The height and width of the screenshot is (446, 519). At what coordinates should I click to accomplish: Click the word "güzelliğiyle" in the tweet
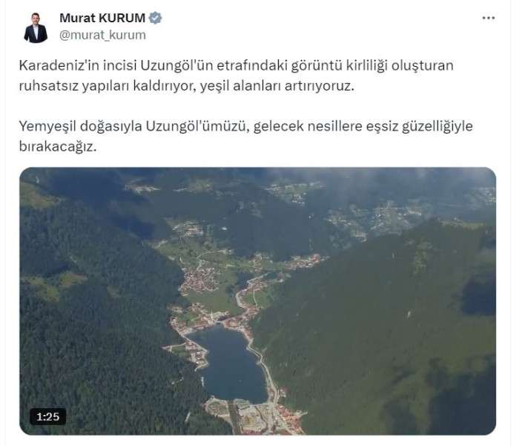pyautogui.click(x=437, y=126)
